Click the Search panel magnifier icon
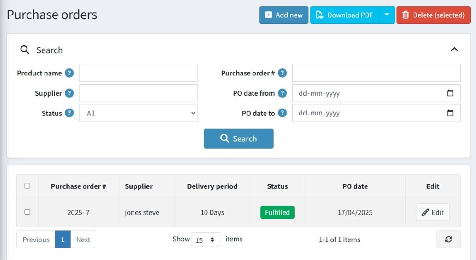 click(25, 50)
